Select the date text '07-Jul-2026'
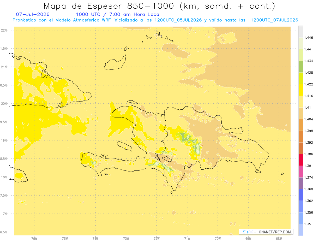The height and width of the screenshot is (242, 313). (x=33, y=15)
